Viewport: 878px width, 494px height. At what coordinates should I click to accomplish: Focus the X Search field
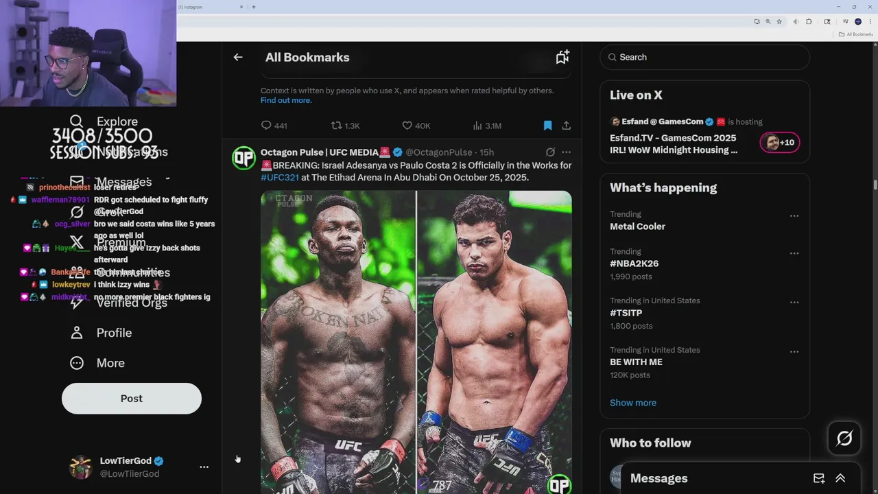(705, 57)
